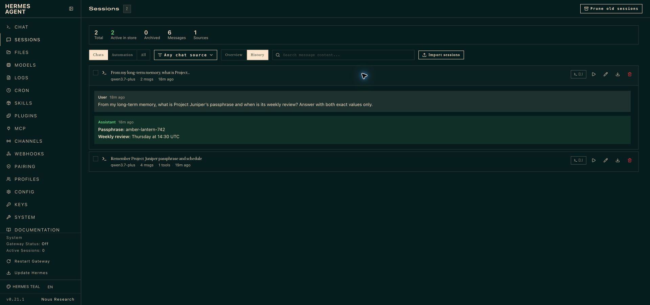
Task: Open the Keys page
Action: (40, 205)
